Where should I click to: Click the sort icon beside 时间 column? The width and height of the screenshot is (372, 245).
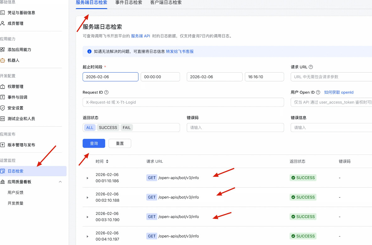(107, 161)
